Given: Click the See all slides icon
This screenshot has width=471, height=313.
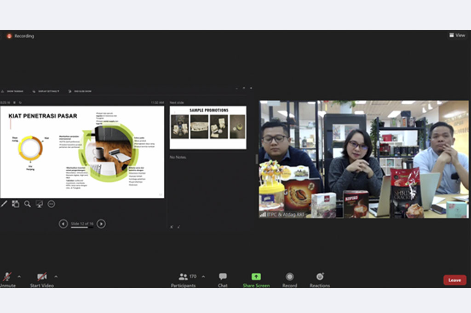Looking at the screenshot, I should (x=16, y=204).
